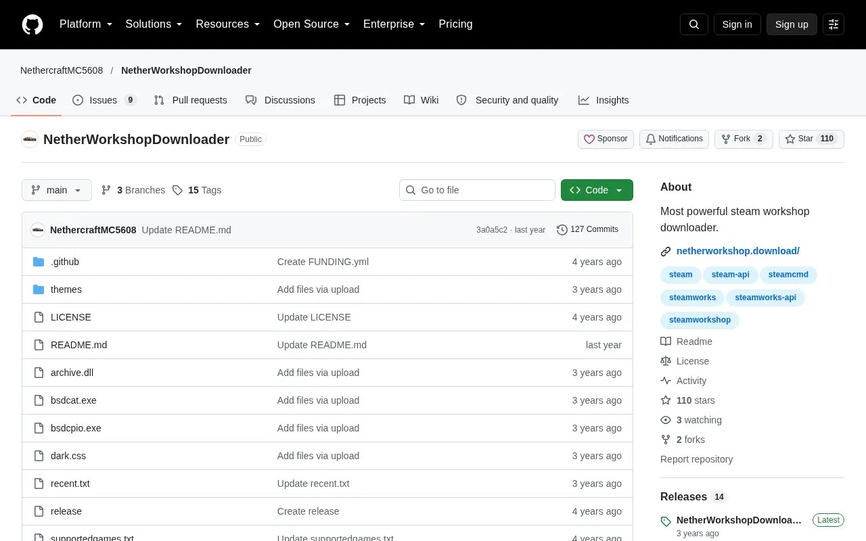This screenshot has width=866, height=541.
Task: Click the commit history clock icon
Action: coord(562,230)
